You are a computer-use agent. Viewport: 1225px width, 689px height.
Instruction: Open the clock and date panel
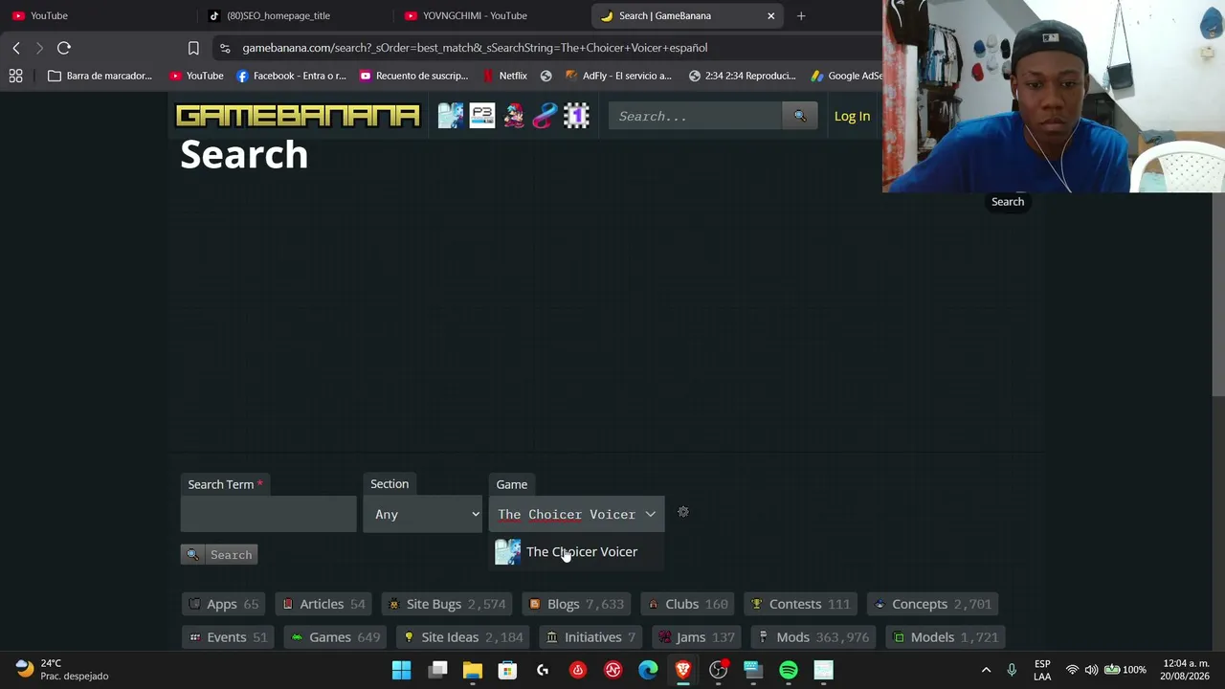(1184, 670)
